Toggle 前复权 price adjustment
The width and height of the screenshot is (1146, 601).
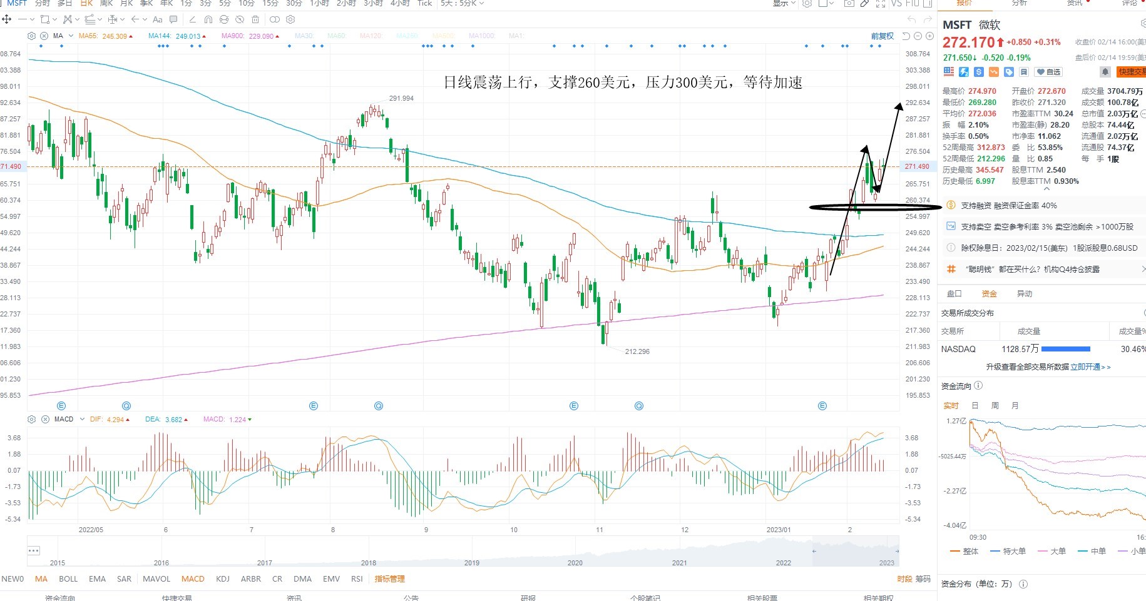pyautogui.click(x=883, y=36)
